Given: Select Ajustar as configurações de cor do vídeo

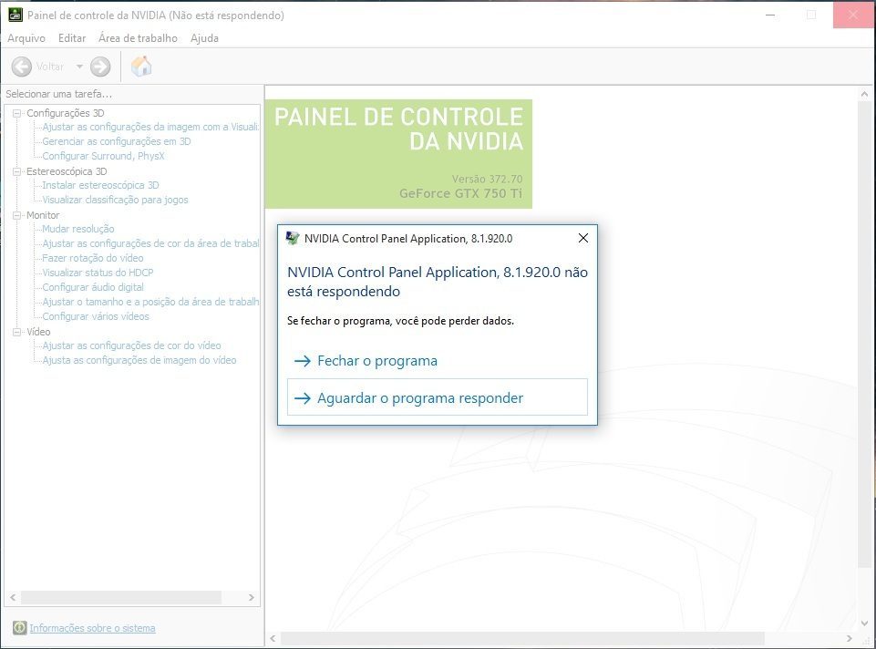Looking at the screenshot, I should [131, 345].
